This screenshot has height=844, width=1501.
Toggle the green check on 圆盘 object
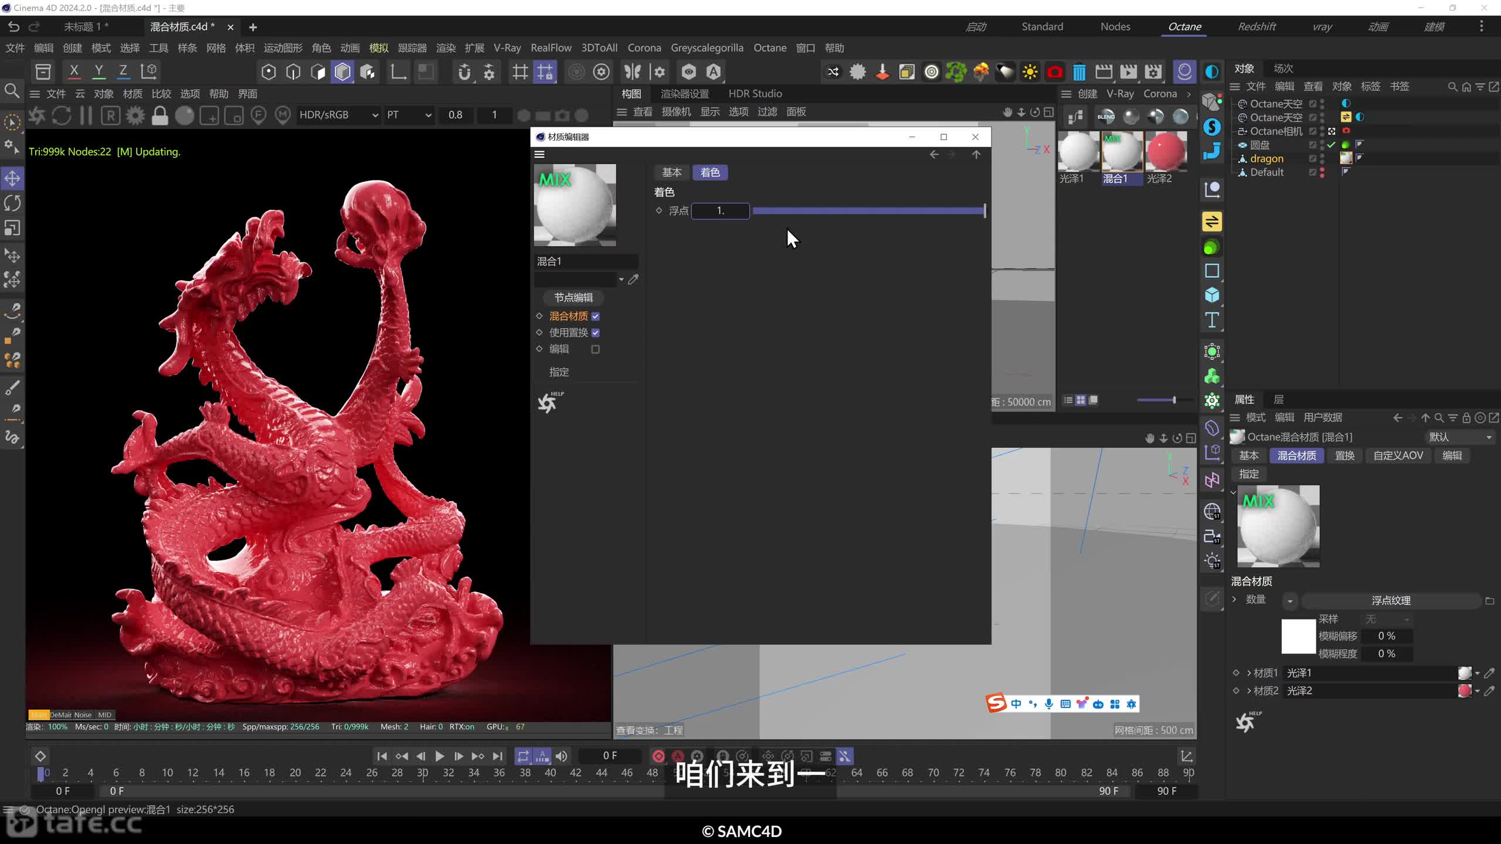pos(1332,145)
